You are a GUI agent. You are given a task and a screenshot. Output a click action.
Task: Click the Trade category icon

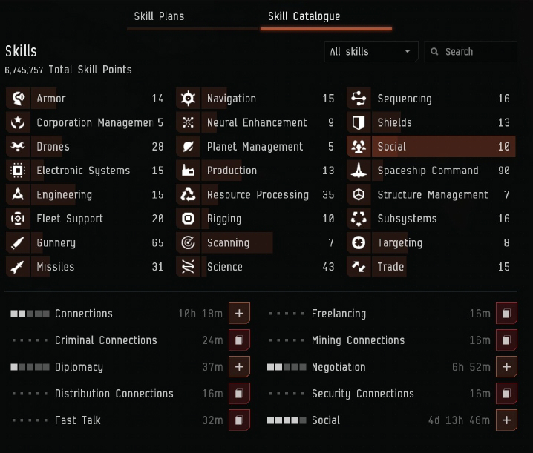pyautogui.click(x=359, y=267)
